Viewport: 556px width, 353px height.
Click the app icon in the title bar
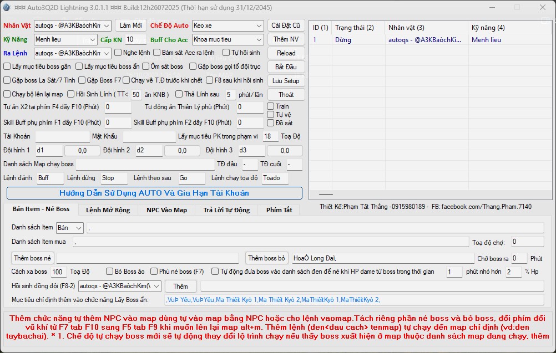click(x=7, y=7)
